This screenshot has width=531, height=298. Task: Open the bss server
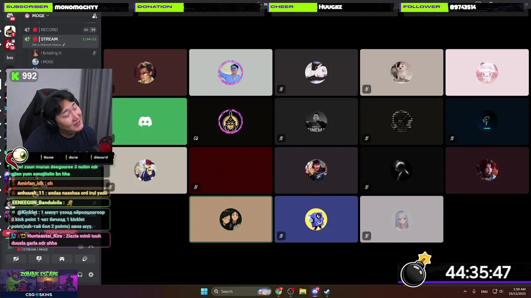(10, 58)
